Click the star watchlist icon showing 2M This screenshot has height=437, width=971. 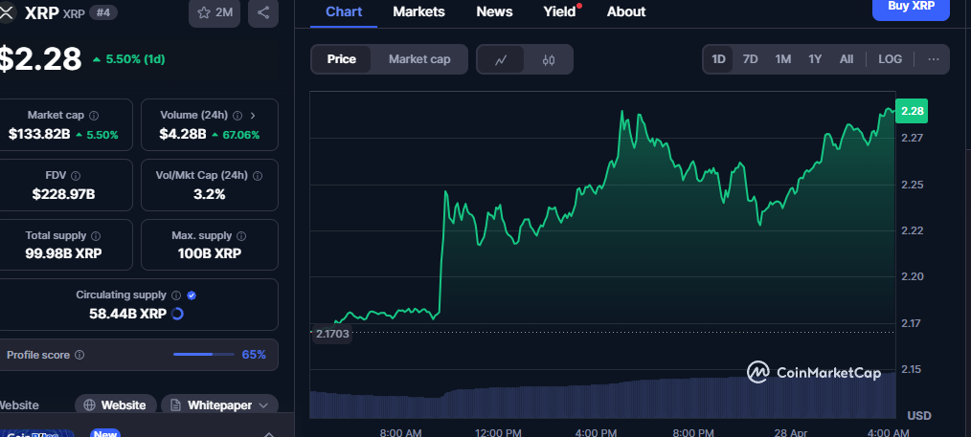[215, 12]
